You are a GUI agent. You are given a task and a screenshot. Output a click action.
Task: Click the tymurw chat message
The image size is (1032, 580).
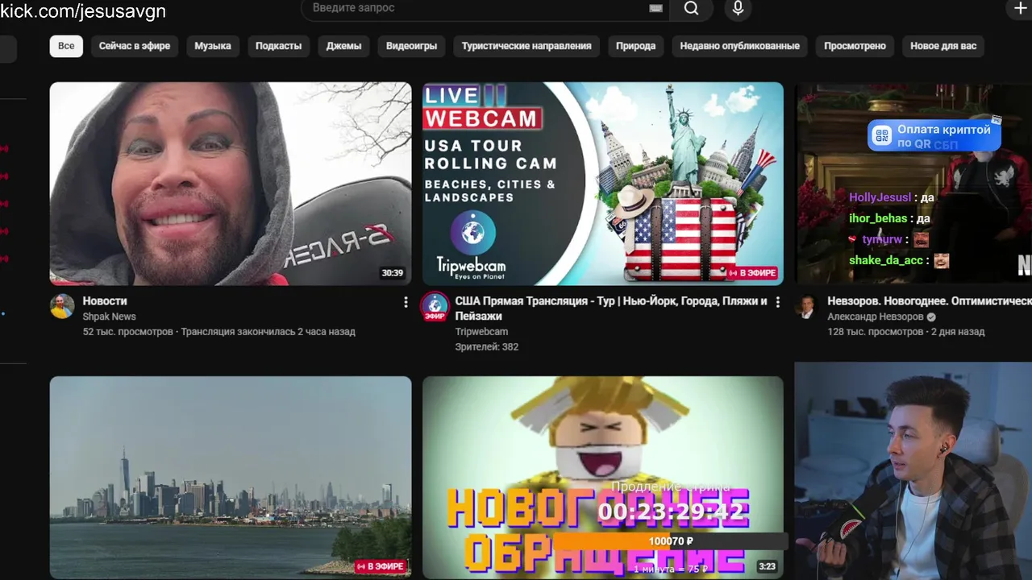888,239
